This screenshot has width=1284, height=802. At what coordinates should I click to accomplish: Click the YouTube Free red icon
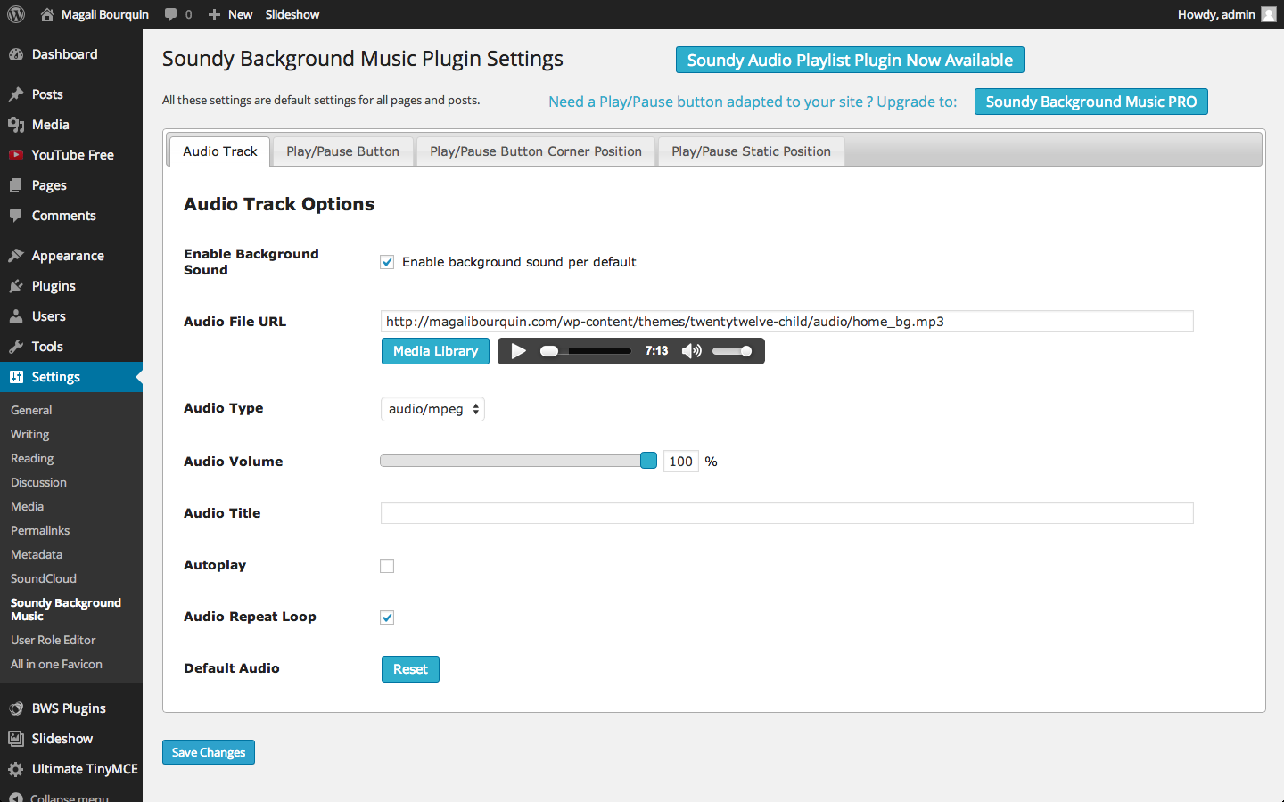coord(16,155)
